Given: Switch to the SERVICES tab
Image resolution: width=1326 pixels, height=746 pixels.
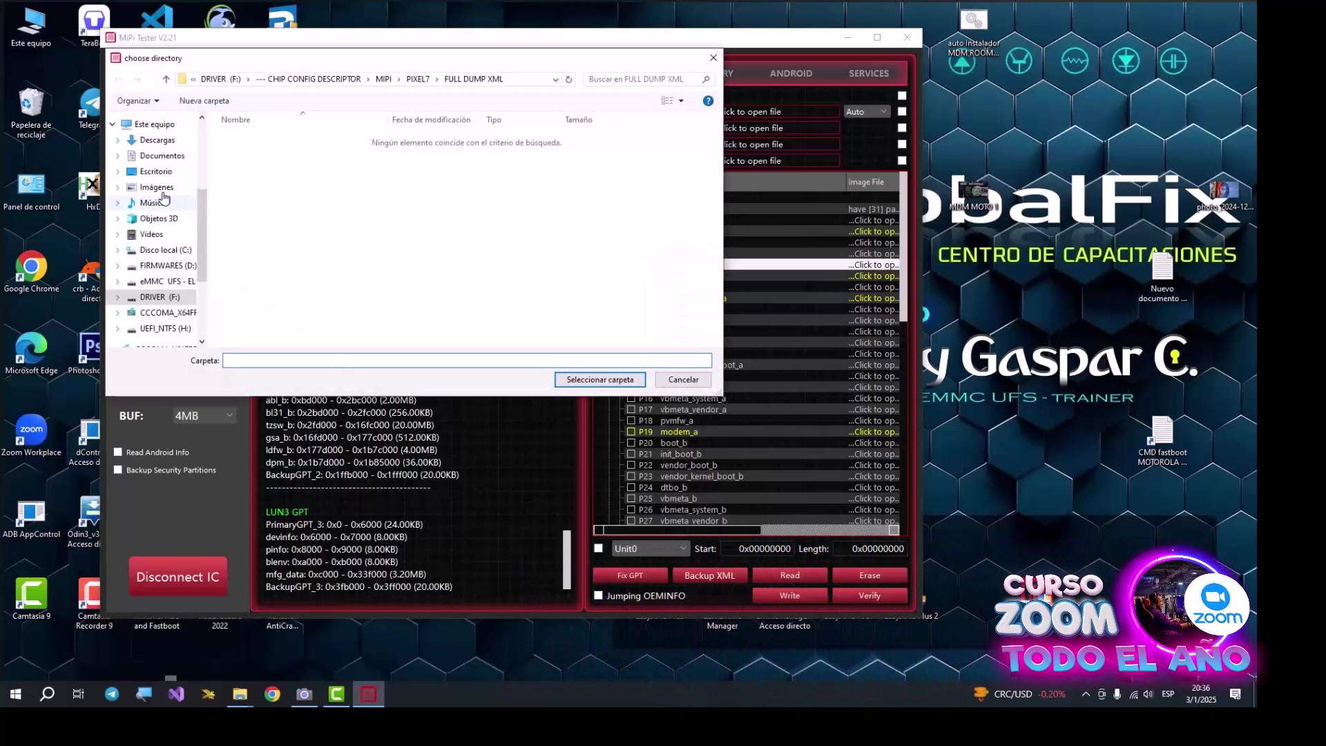Looking at the screenshot, I should coord(869,73).
